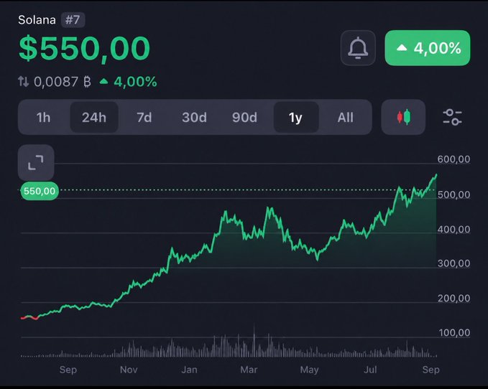Viewport: 488px width, 389px height.
Task: Click the Jan date label
Action: coord(189,370)
